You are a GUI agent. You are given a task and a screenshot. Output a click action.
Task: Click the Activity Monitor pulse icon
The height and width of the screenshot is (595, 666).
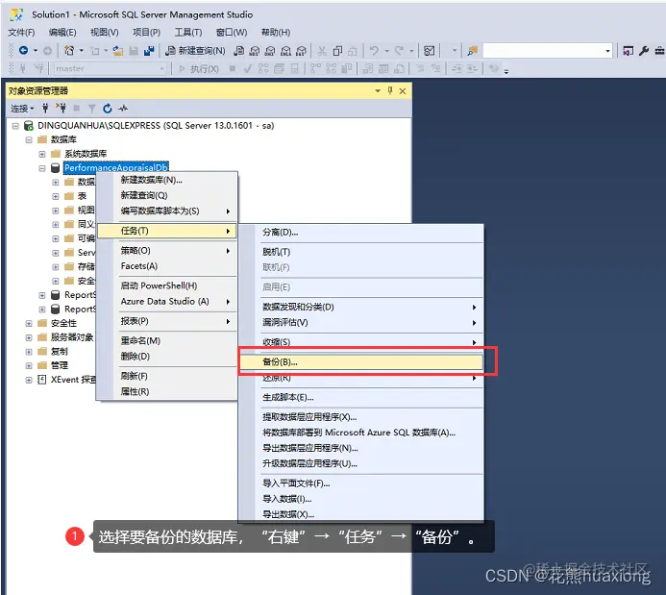(x=123, y=109)
